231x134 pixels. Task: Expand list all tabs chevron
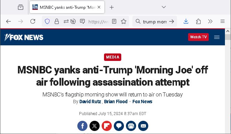pos(164,7)
